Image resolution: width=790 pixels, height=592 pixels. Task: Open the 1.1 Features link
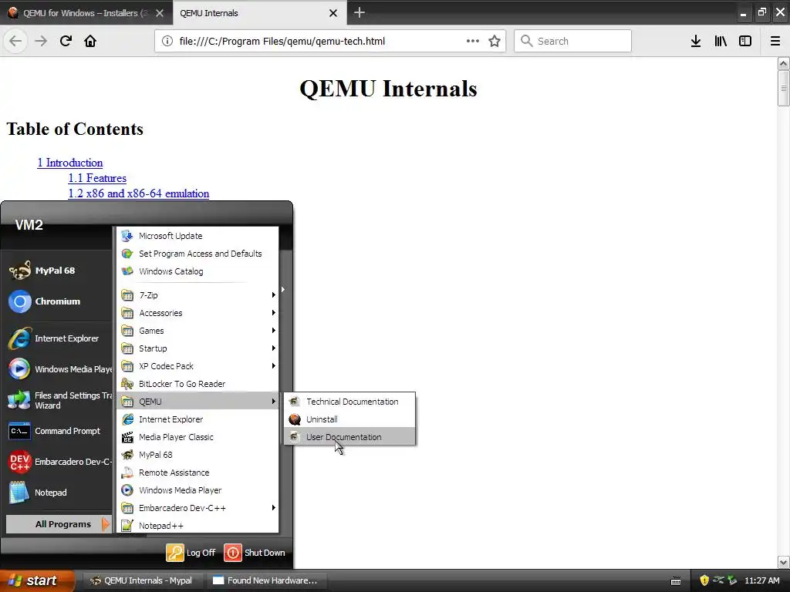tap(97, 178)
